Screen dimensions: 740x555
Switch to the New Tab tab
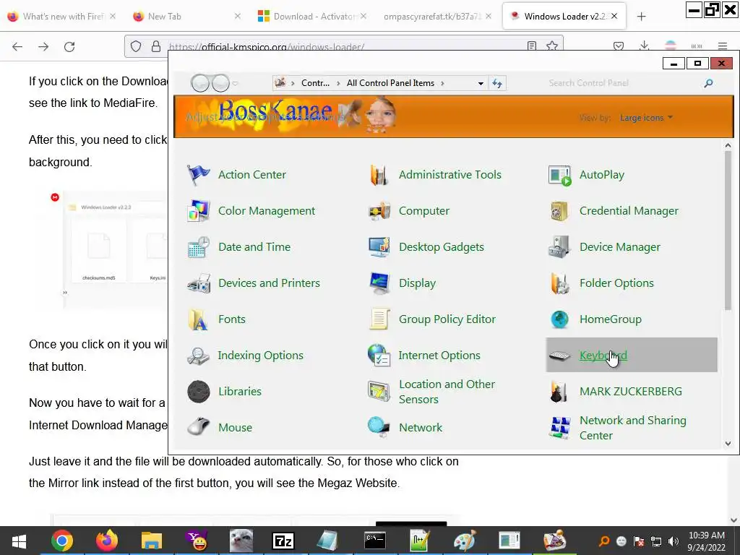coord(186,17)
